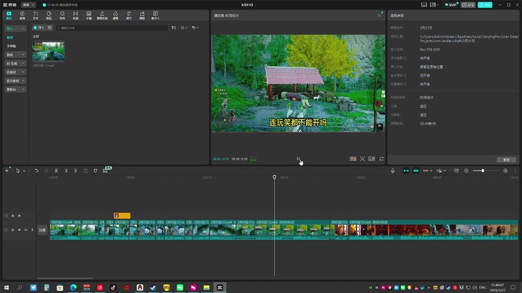Toggle lock on the main video track

[x=12, y=230]
